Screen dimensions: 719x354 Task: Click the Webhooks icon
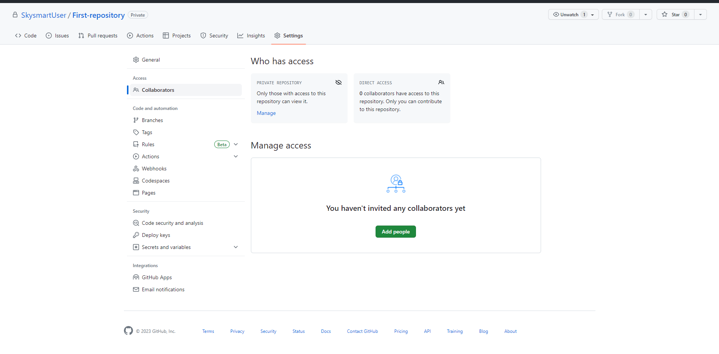(136, 168)
